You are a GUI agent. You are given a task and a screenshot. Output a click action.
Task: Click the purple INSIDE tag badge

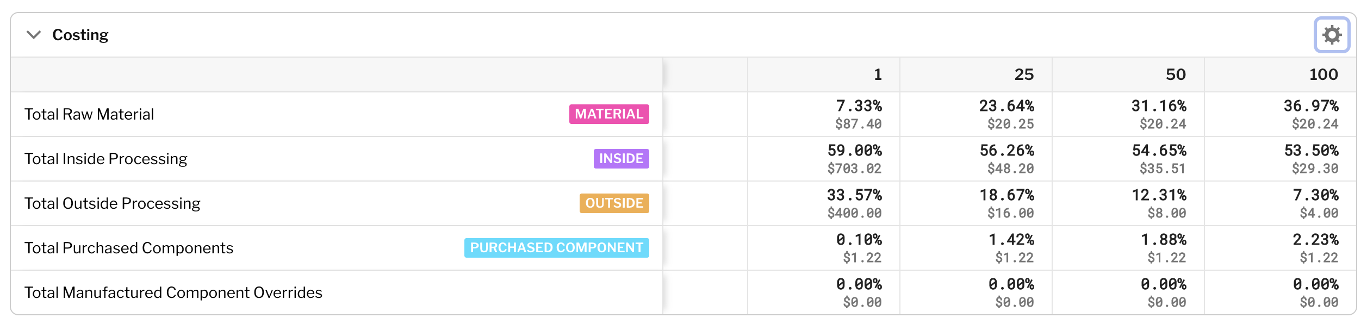(620, 159)
